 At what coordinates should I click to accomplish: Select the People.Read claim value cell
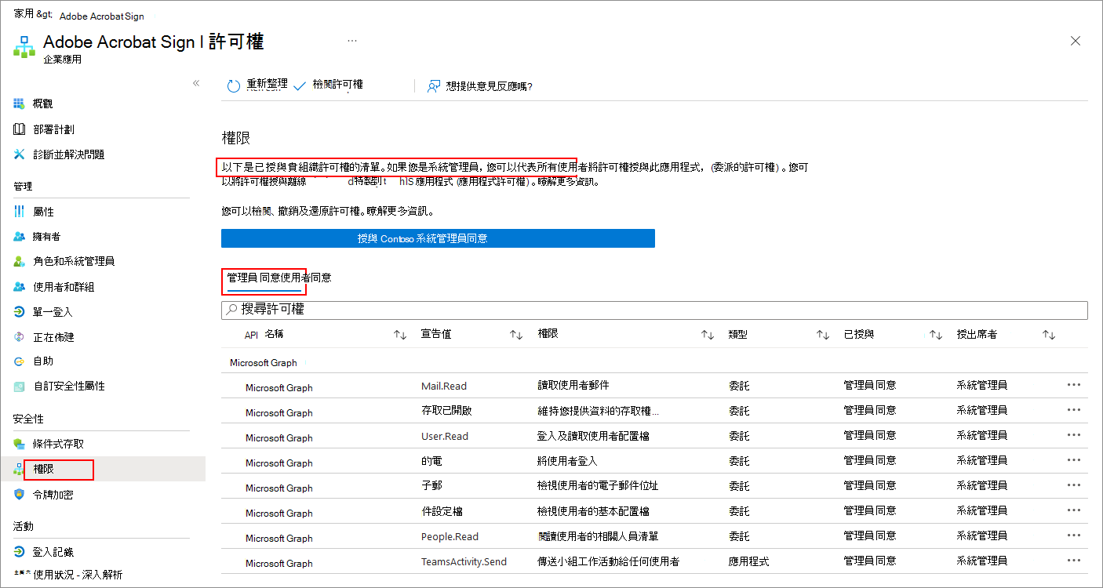(450, 536)
